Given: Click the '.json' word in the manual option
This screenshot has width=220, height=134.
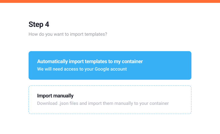Looking at the screenshot, I should (64, 103).
